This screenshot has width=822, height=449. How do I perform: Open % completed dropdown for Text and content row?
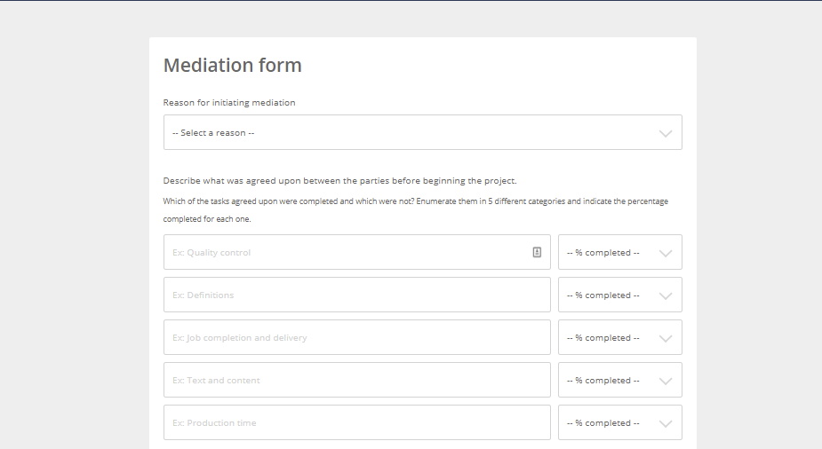point(620,380)
